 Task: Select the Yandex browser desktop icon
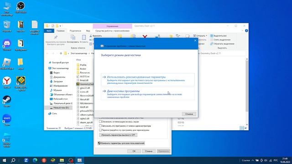(x=7, y=82)
